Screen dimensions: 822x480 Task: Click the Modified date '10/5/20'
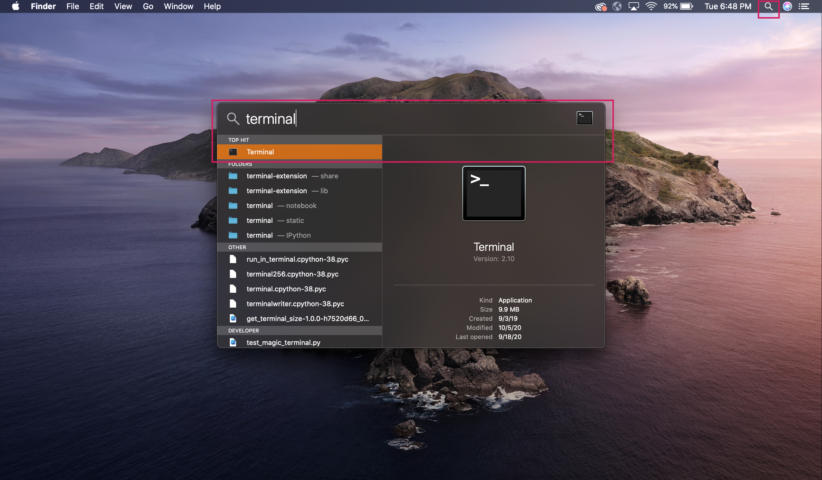[x=510, y=327]
